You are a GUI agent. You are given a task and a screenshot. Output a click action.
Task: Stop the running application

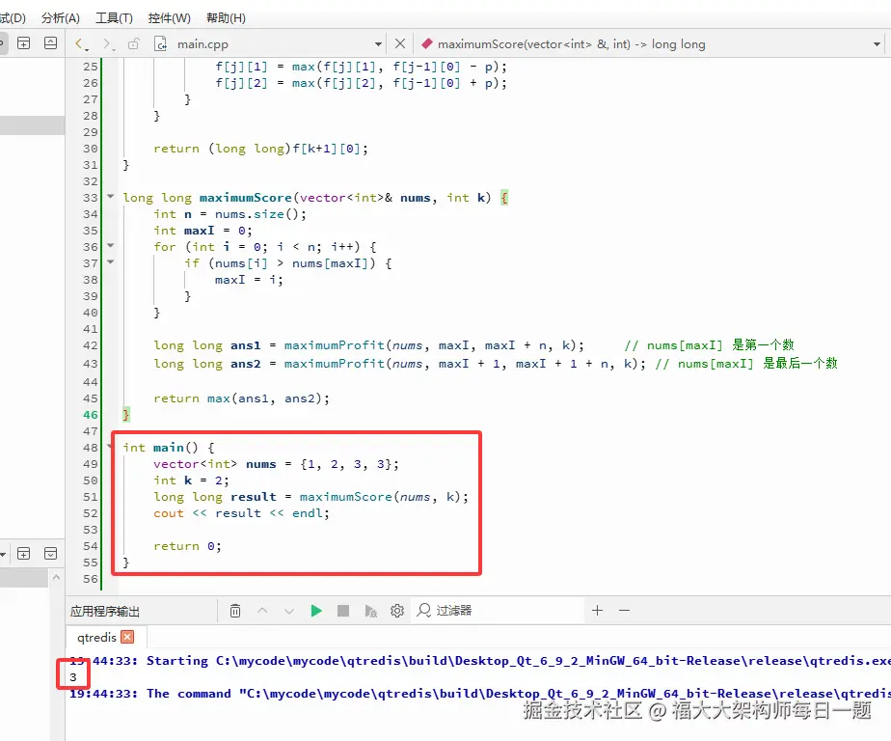pyautogui.click(x=343, y=611)
